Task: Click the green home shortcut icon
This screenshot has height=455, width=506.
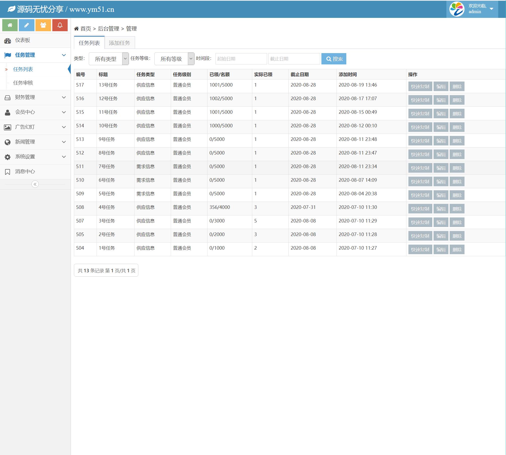Action: [x=10, y=25]
